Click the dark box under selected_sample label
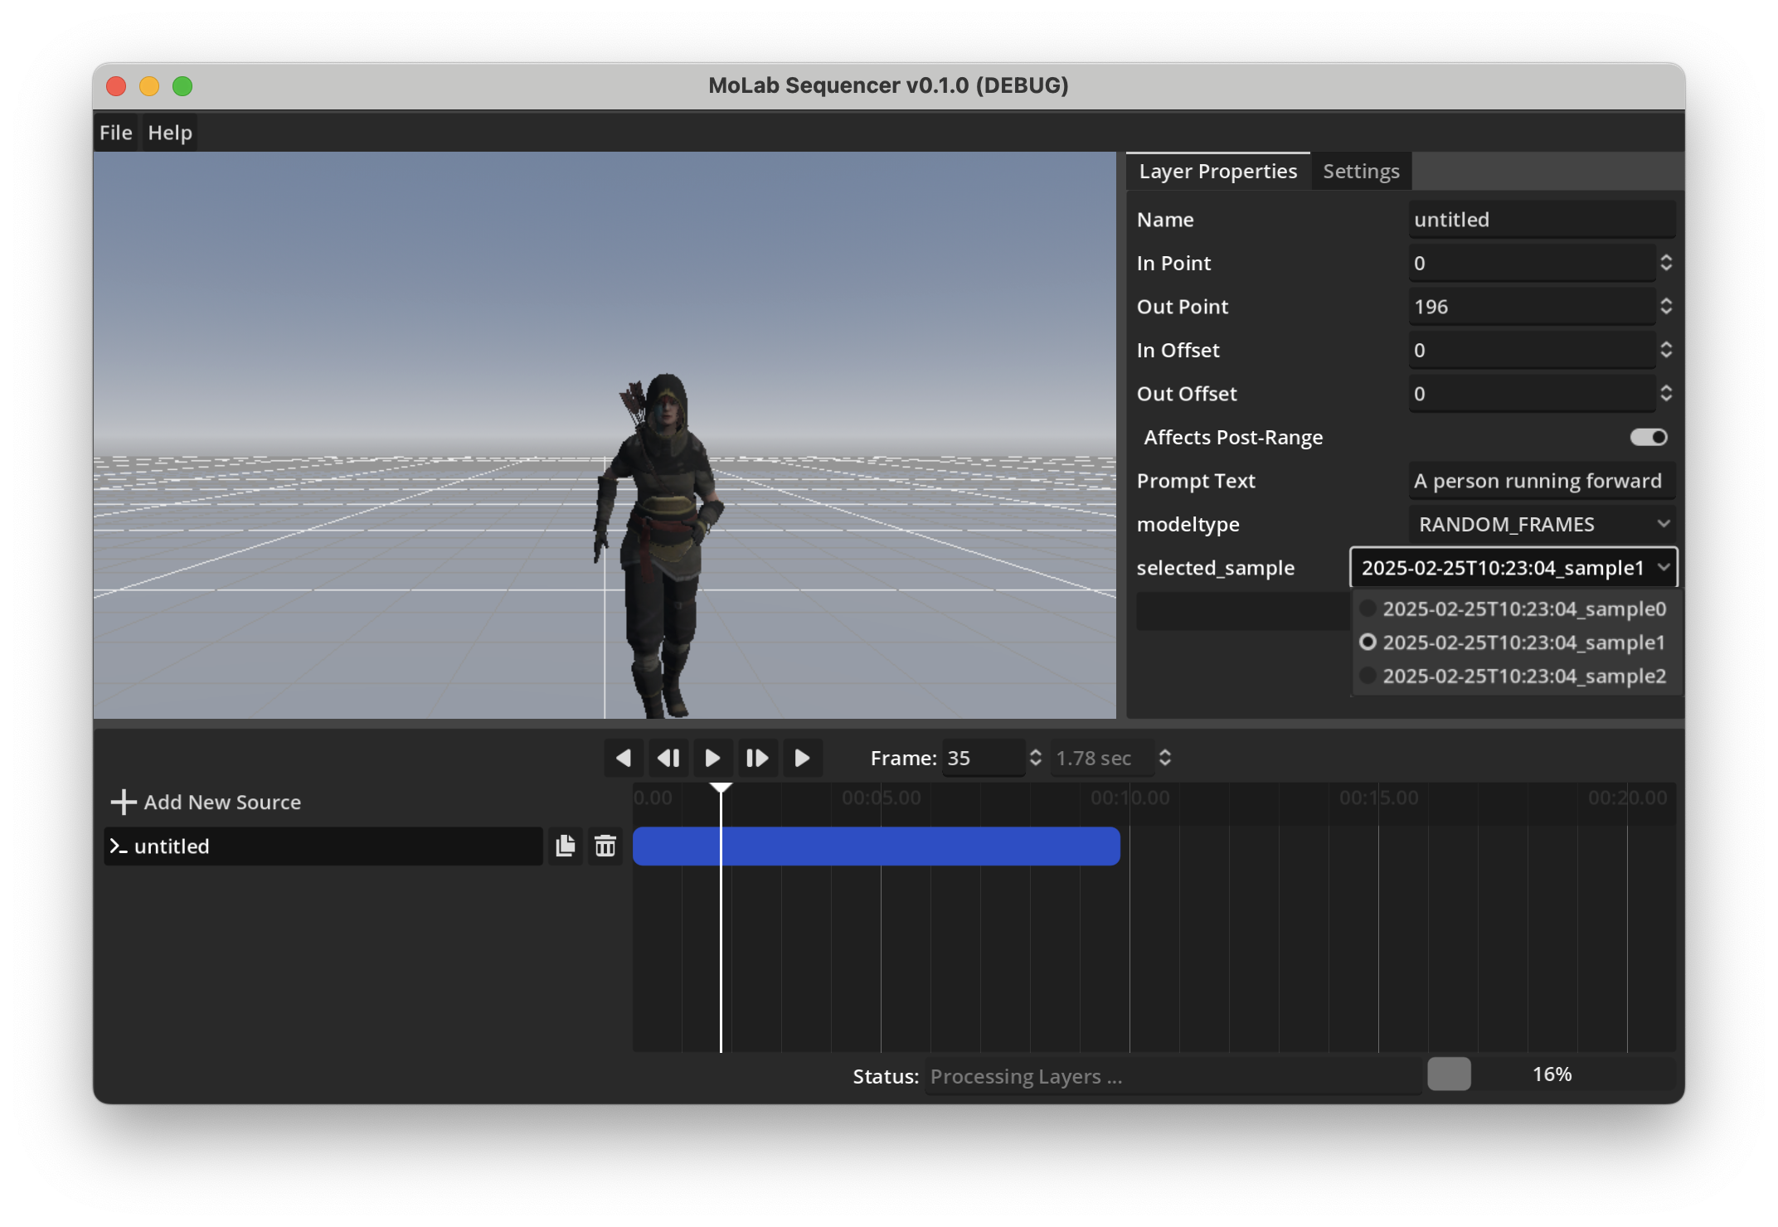Viewport: 1778px width, 1227px height. tap(1241, 611)
